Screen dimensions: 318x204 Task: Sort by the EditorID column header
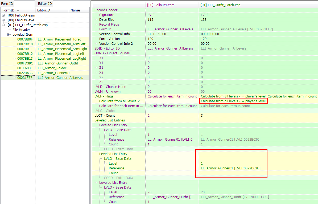pos(52,10)
